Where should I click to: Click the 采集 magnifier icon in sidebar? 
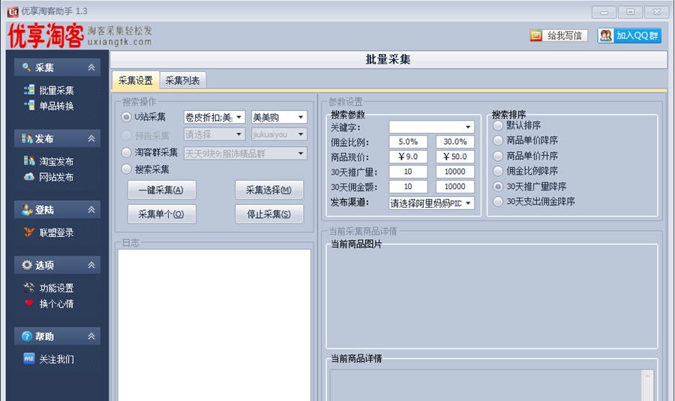pos(27,67)
